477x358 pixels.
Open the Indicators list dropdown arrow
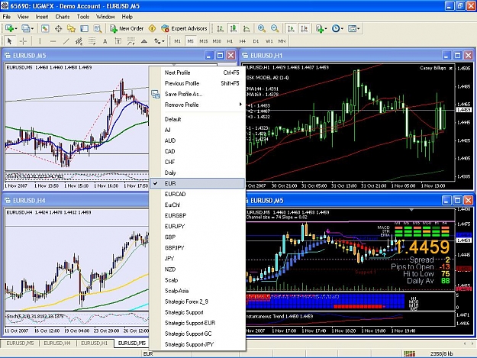click(325, 28)
